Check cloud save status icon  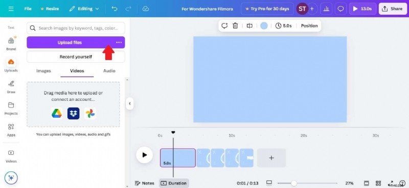pyautogui.click(x=145, y=9)
